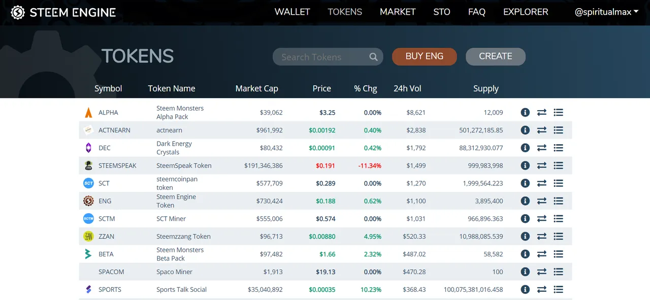Open list icon in SCTM row

pyautogui.click(x=559, y=219)
